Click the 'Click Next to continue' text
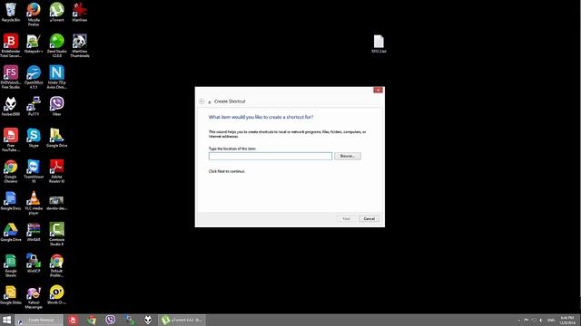The width and height of the screenshot is (581, 326). tap(227, 171)
